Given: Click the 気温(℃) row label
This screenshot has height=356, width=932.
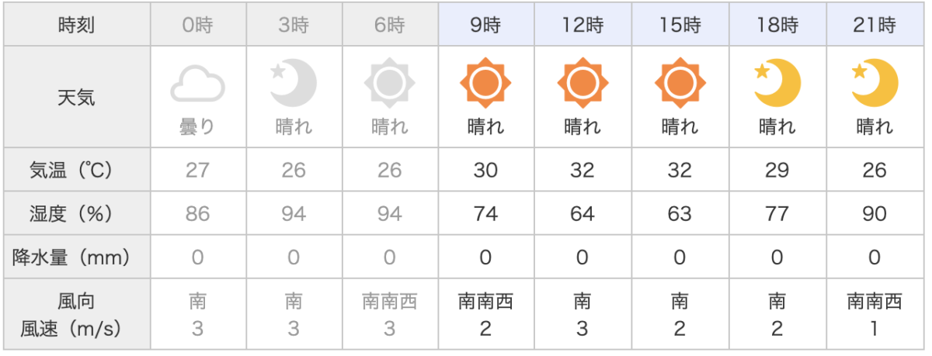Looking at the screenshot, I should (x=76, y=171).
